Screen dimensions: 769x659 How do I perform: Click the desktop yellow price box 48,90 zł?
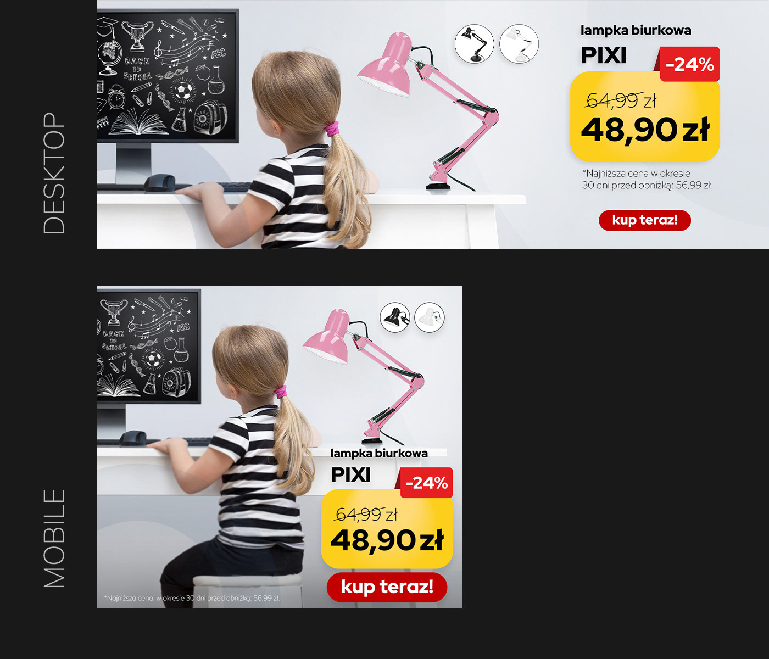[645, 117]
